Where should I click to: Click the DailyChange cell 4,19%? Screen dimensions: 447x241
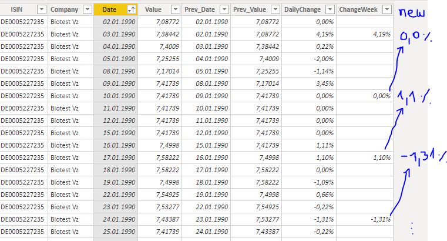[x=309, y=34]
